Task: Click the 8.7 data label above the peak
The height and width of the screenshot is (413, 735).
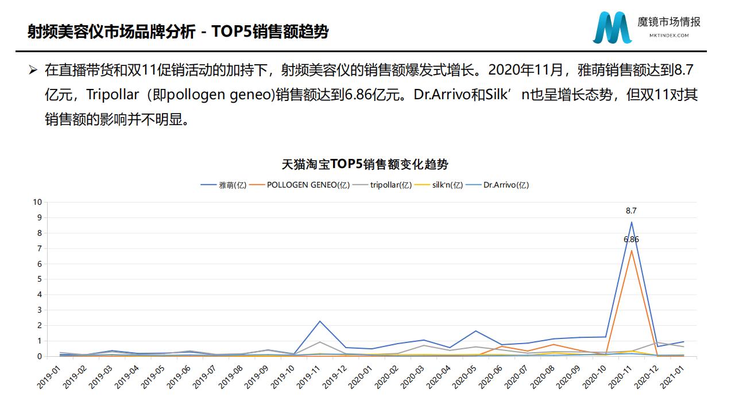Action: click(631, 211)
